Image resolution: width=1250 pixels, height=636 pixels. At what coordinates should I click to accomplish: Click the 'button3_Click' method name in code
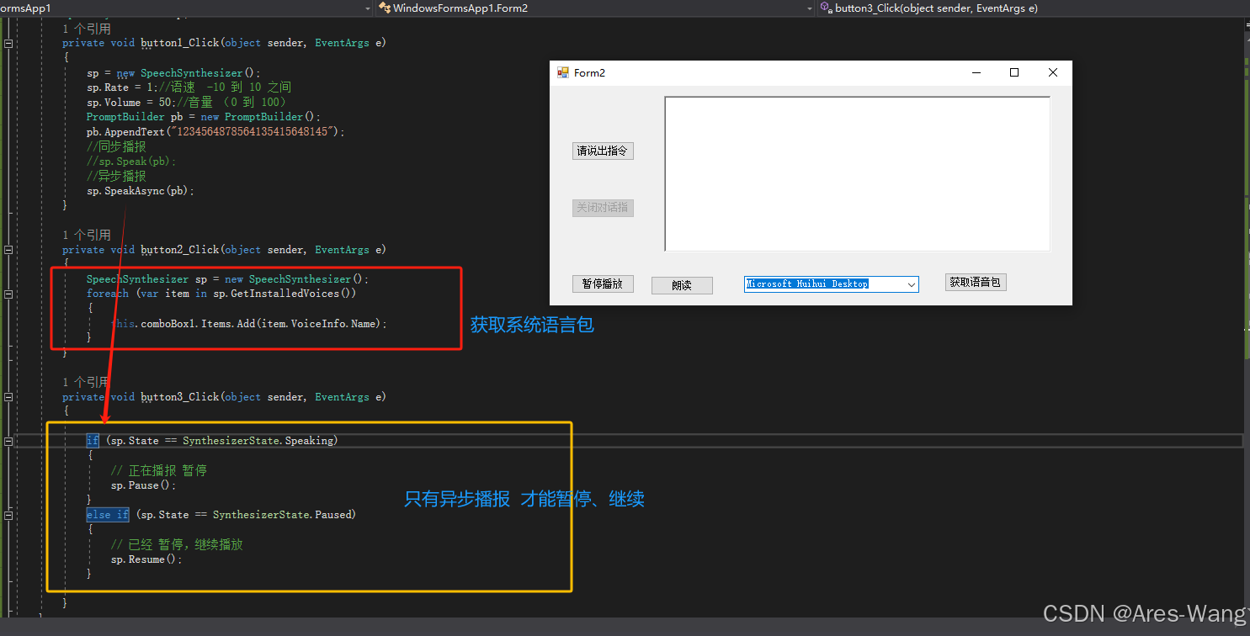click(180, 397)
